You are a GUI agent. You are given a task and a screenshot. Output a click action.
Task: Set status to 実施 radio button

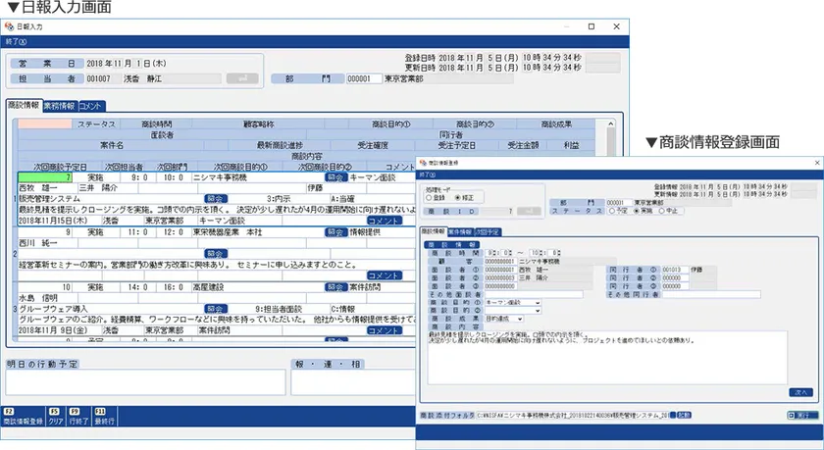(x=637, y=211)
